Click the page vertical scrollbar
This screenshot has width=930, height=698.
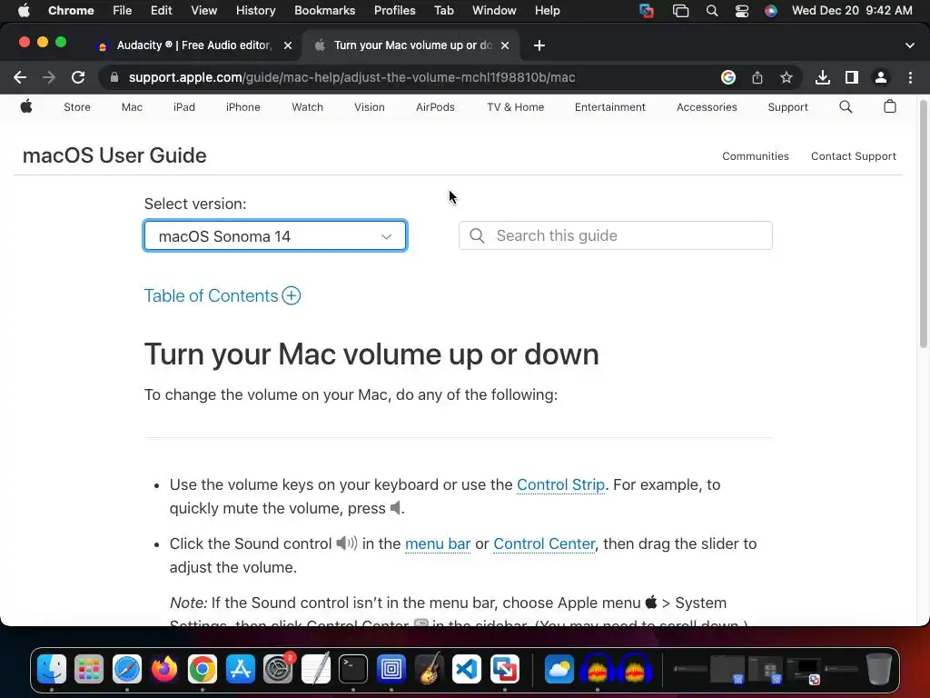point(923,225)
